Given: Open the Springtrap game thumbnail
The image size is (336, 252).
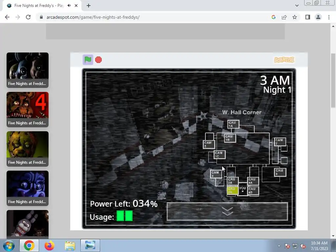Looking at the screenshot, I should pyautogui.click(x=28, y=149).
